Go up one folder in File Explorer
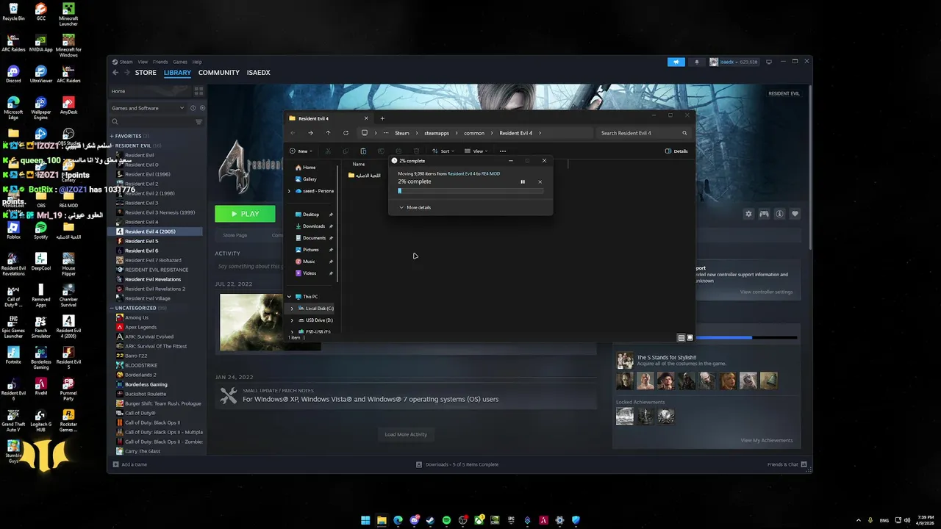The width and height of the screenshot is (941, 529). click(328, 133)
